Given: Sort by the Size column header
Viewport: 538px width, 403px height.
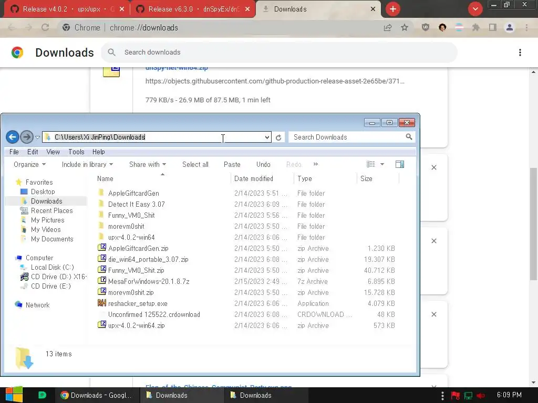Looking at the screenshot, I should point(378,178).
